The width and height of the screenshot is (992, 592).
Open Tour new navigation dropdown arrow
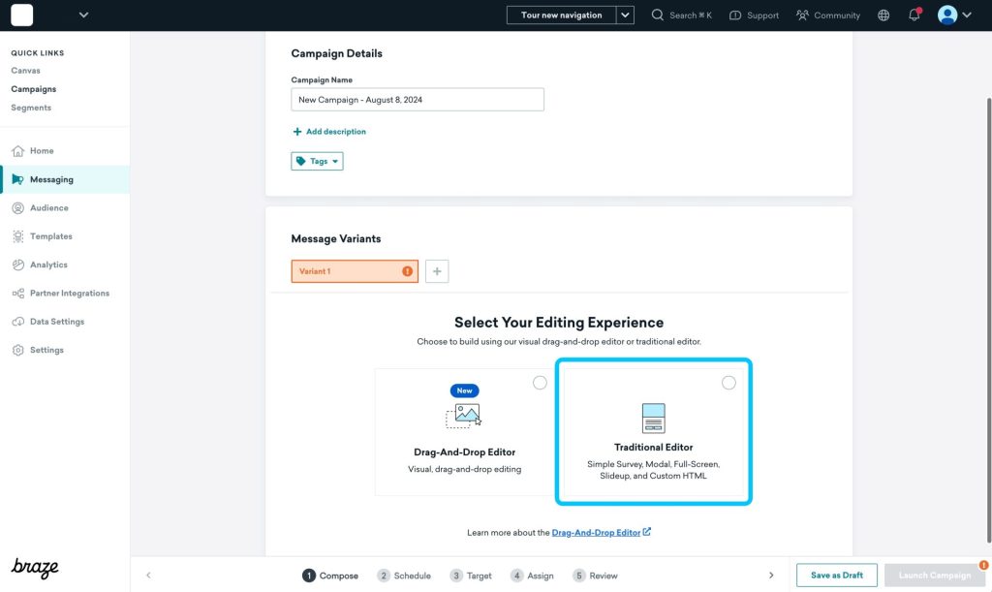pos(625,16)
